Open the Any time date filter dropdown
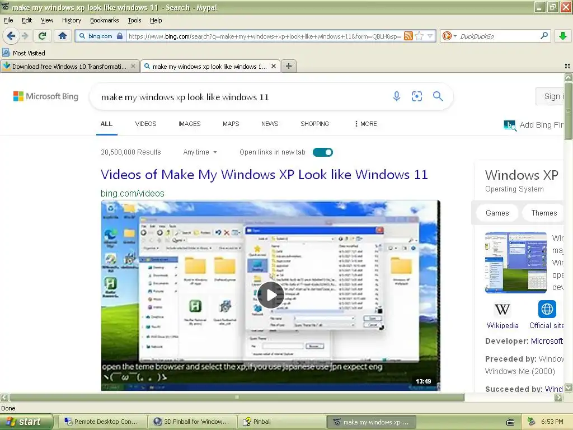The image size is (573, 430). pos(200,152)
